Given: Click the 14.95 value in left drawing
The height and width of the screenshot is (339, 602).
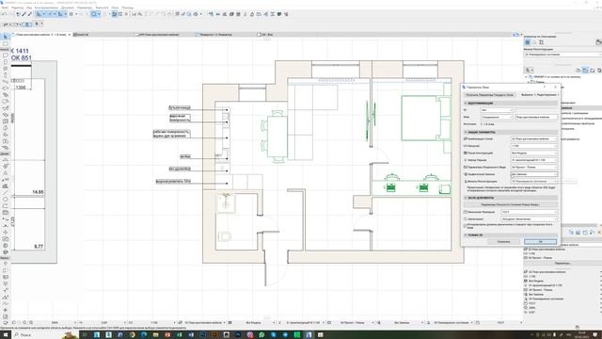Looking at the screenshot, I should pos(38,192).
